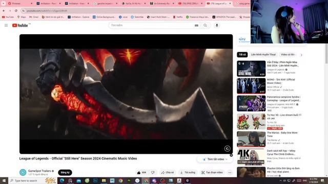Click the main video player
This screenshot has height=184, width=328.
[x=126, y=94]
